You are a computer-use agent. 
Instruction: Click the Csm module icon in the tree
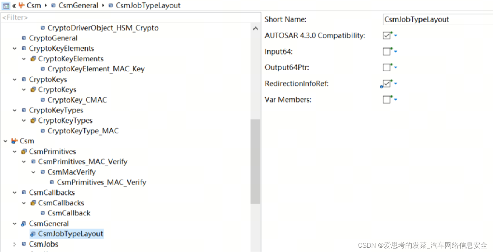point(14,141)
